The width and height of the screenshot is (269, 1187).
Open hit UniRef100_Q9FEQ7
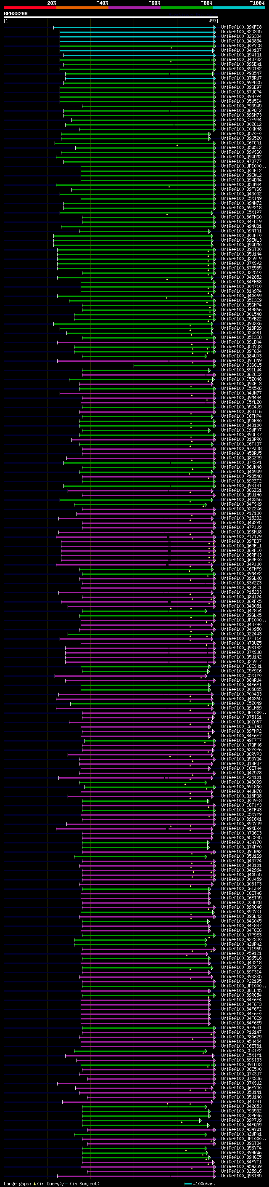pos(241,541)
